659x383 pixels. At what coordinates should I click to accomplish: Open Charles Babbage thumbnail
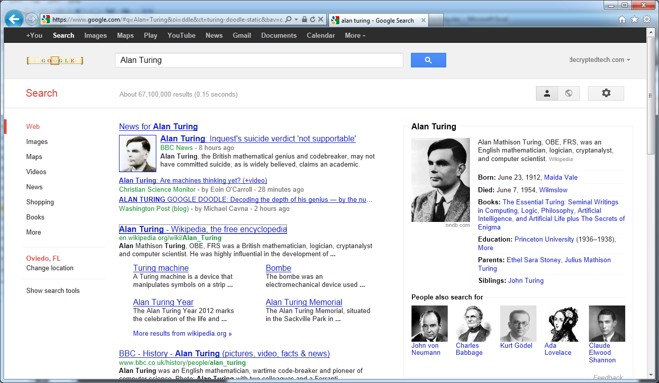(x=474, y=324)
